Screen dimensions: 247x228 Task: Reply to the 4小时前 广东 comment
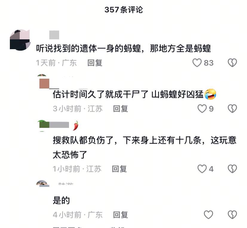120,215
